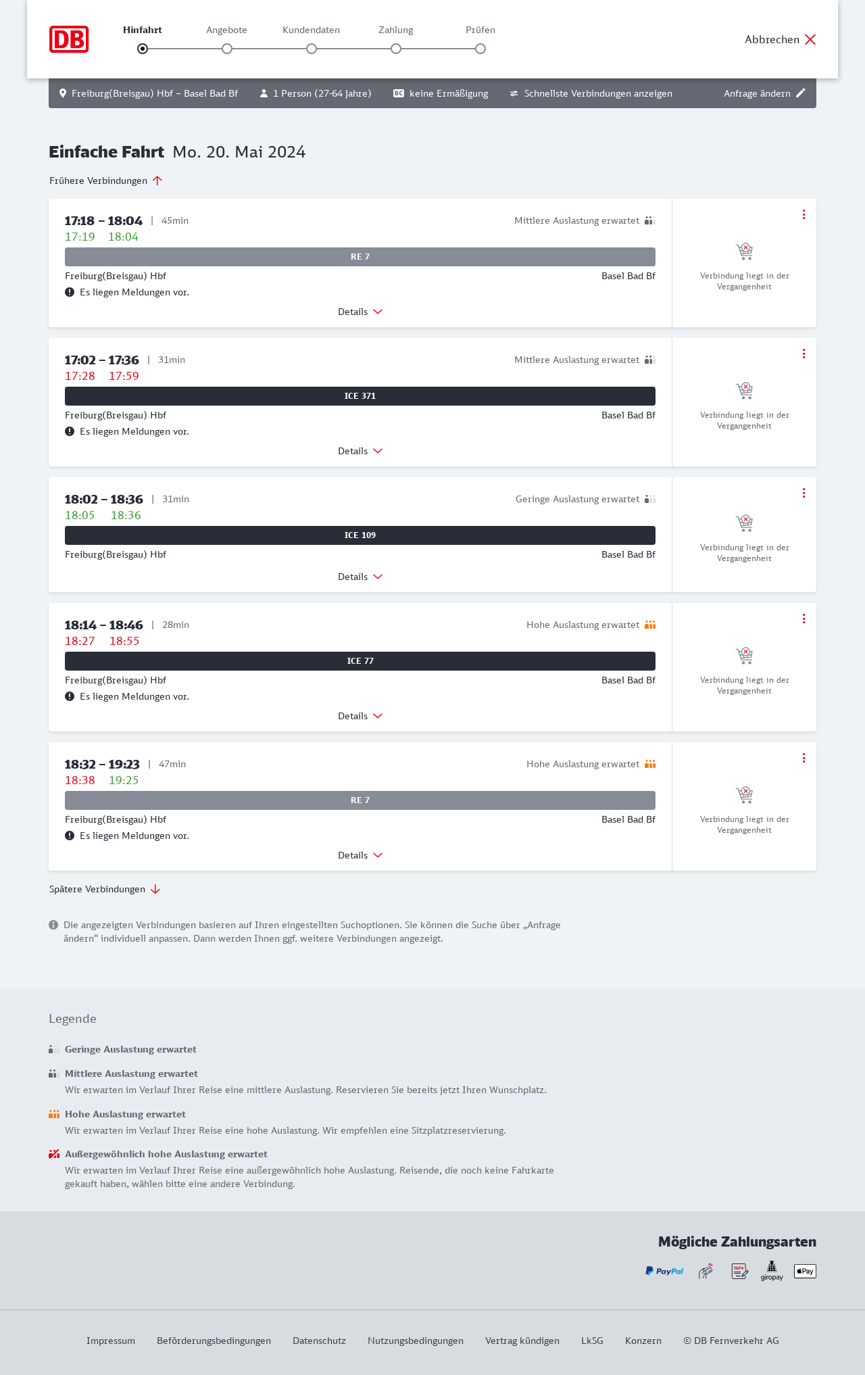Expand Details for the 18:32 RE 7 connection

tap(360, 855)
